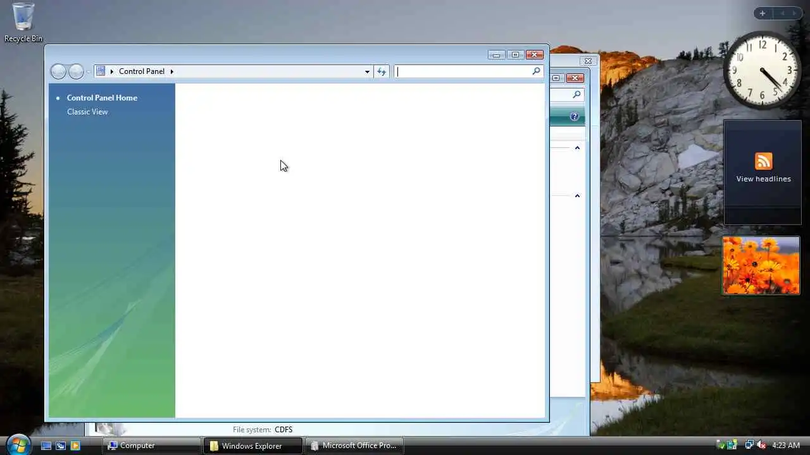Refresh the Control Panel view
The width and height of the screenshot is (810, 455).
click(382, 71)
